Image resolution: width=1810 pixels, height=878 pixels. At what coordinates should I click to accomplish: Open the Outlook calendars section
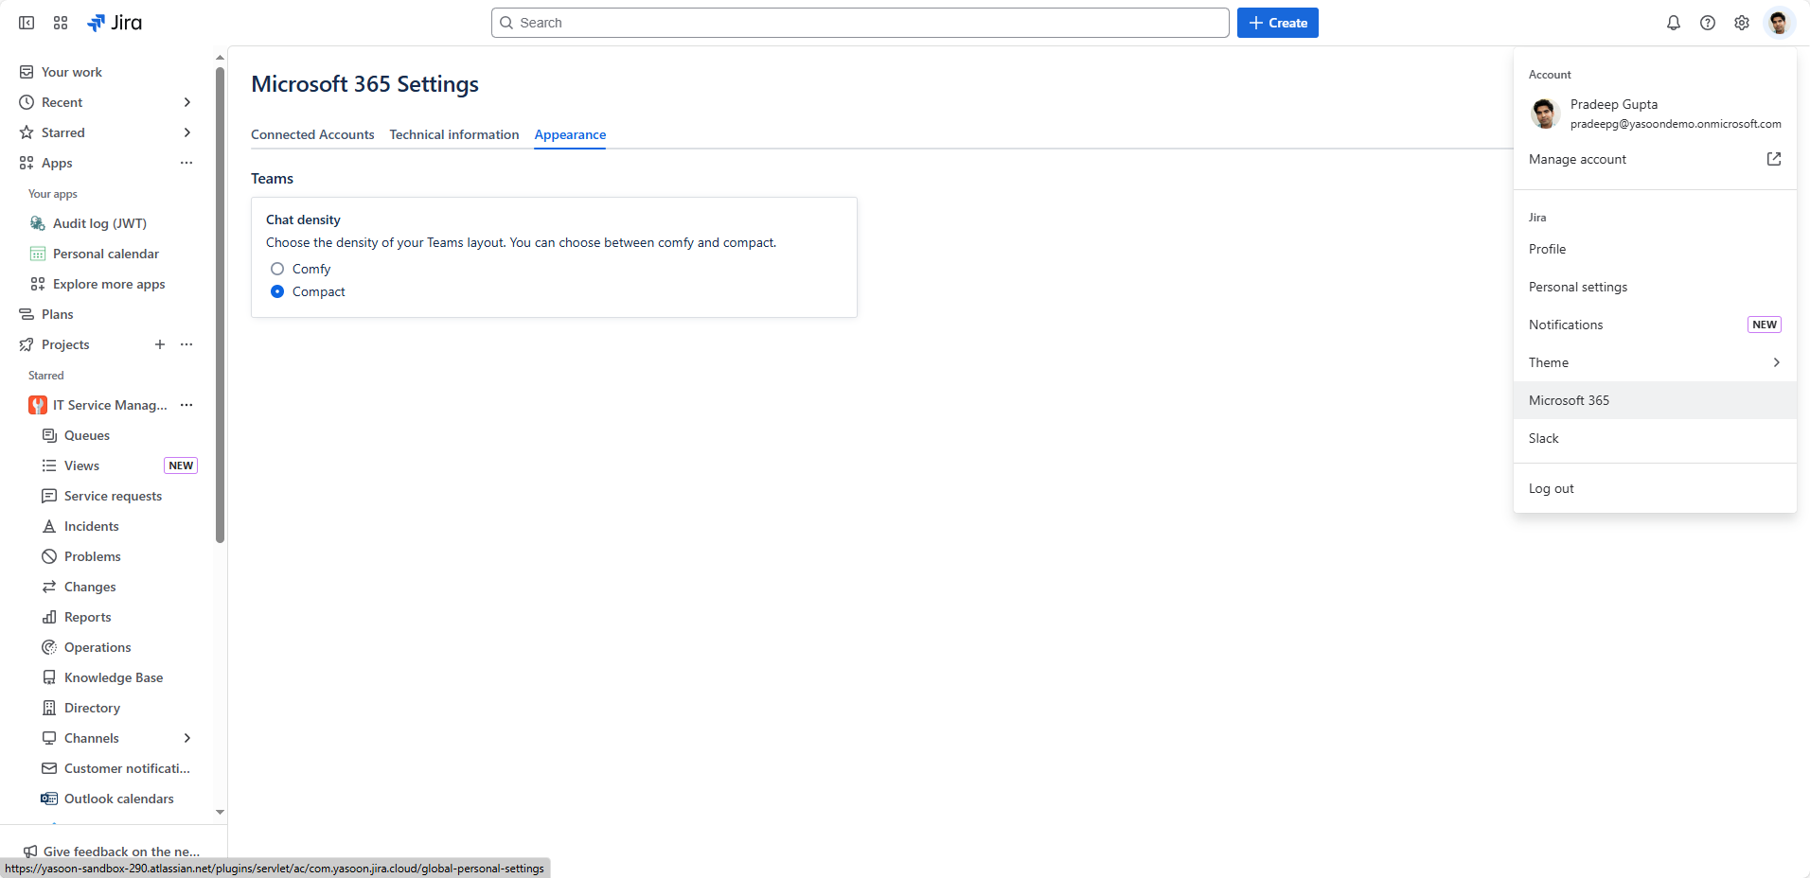pos(118,799)
